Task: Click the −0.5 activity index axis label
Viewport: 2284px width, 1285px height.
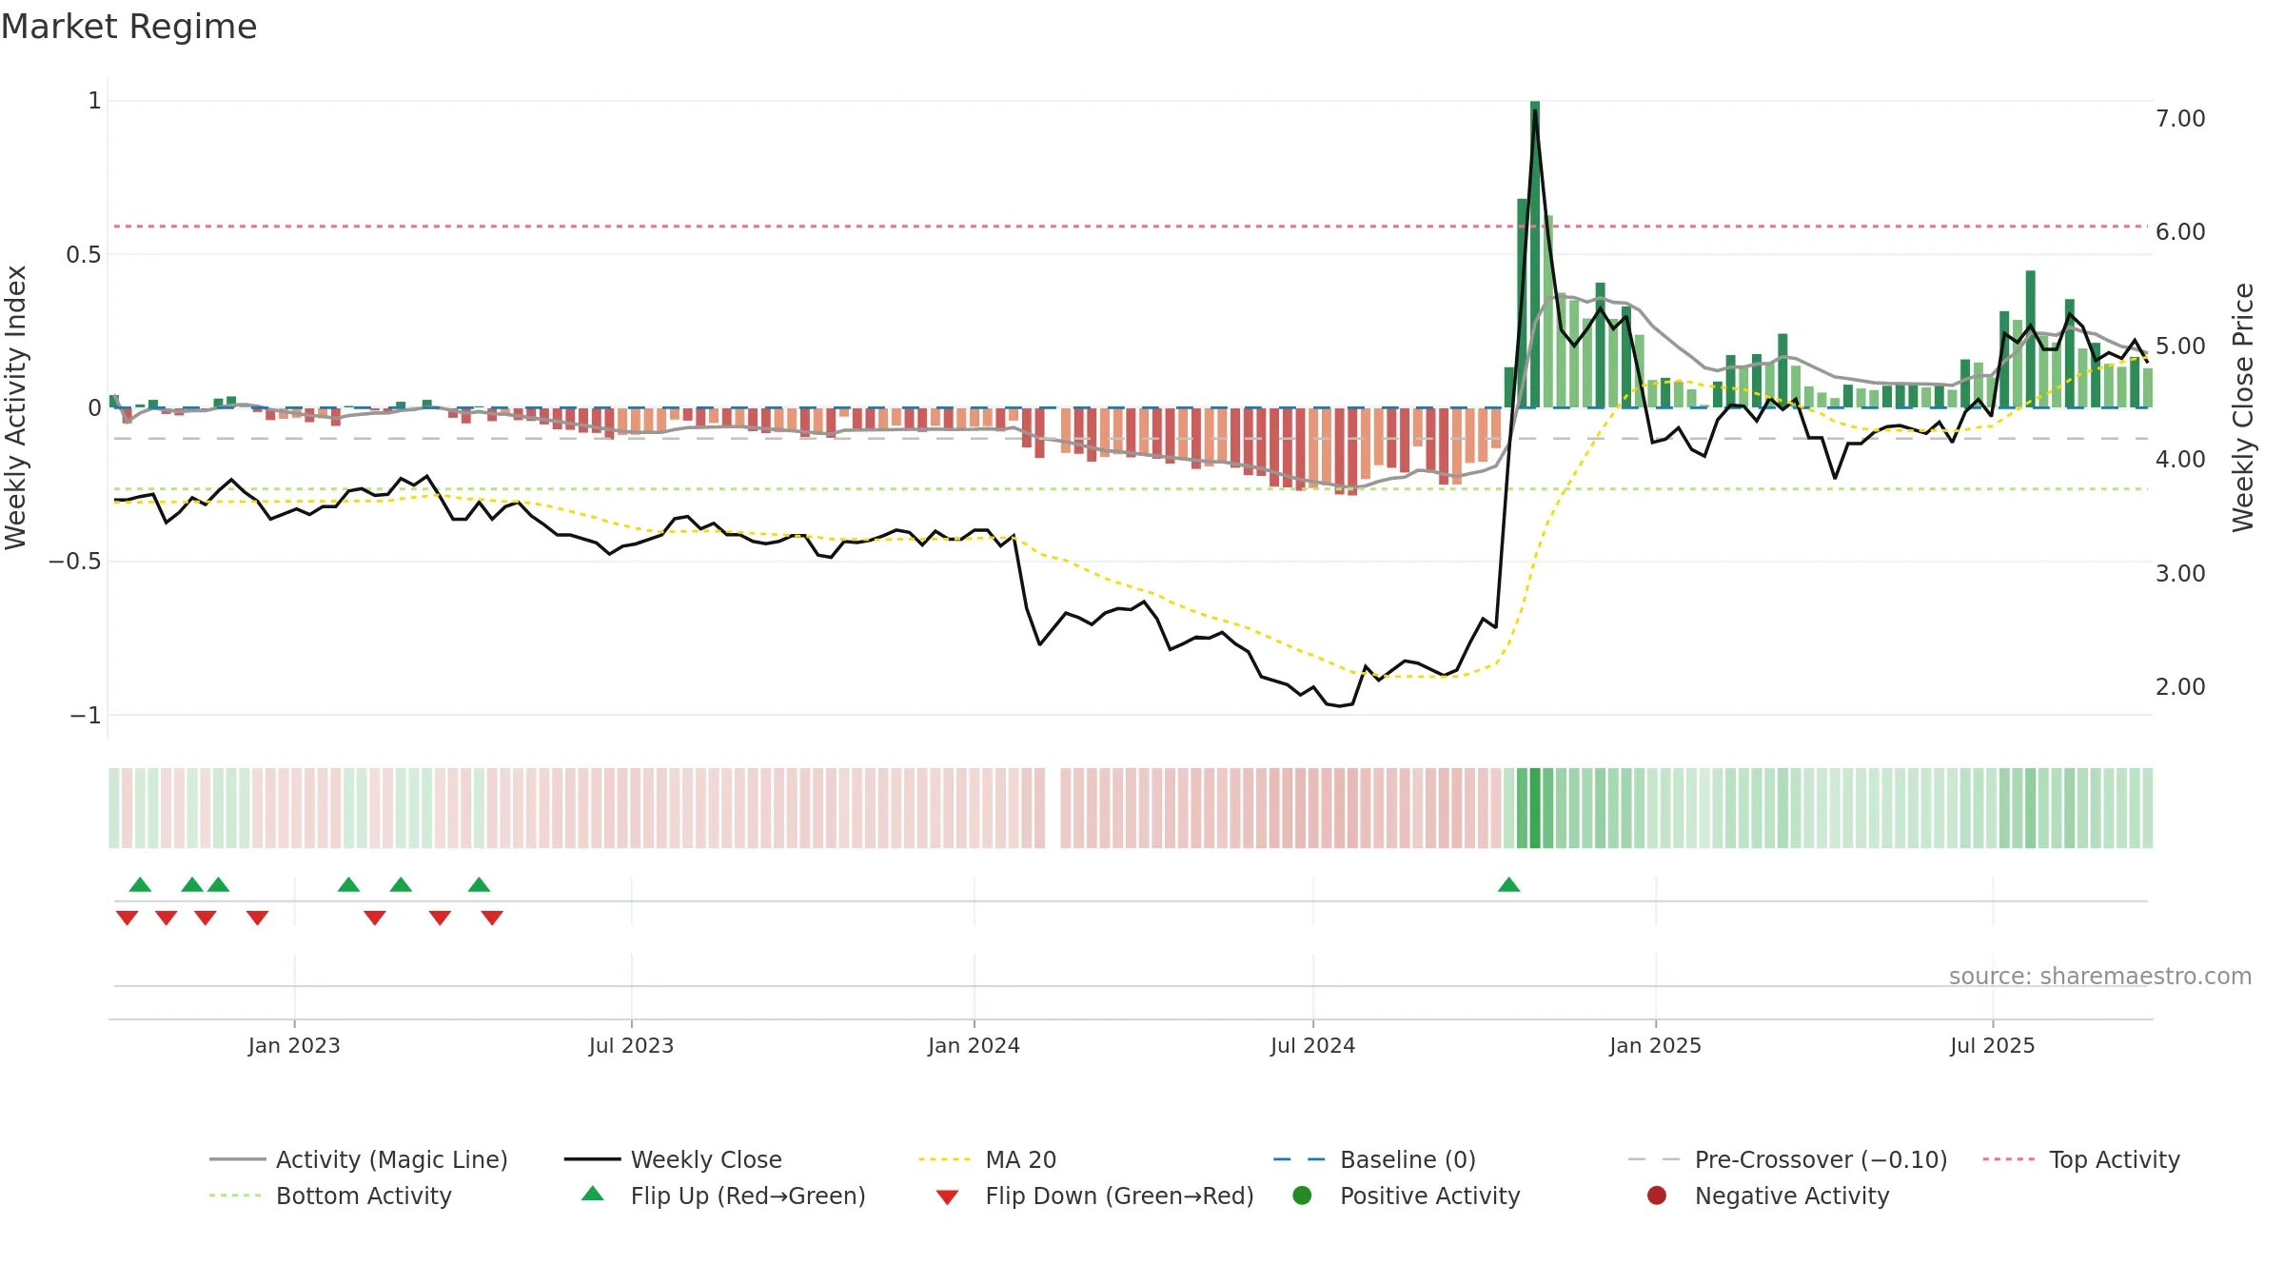Action: pyautogui.click(x=75, y=562)
